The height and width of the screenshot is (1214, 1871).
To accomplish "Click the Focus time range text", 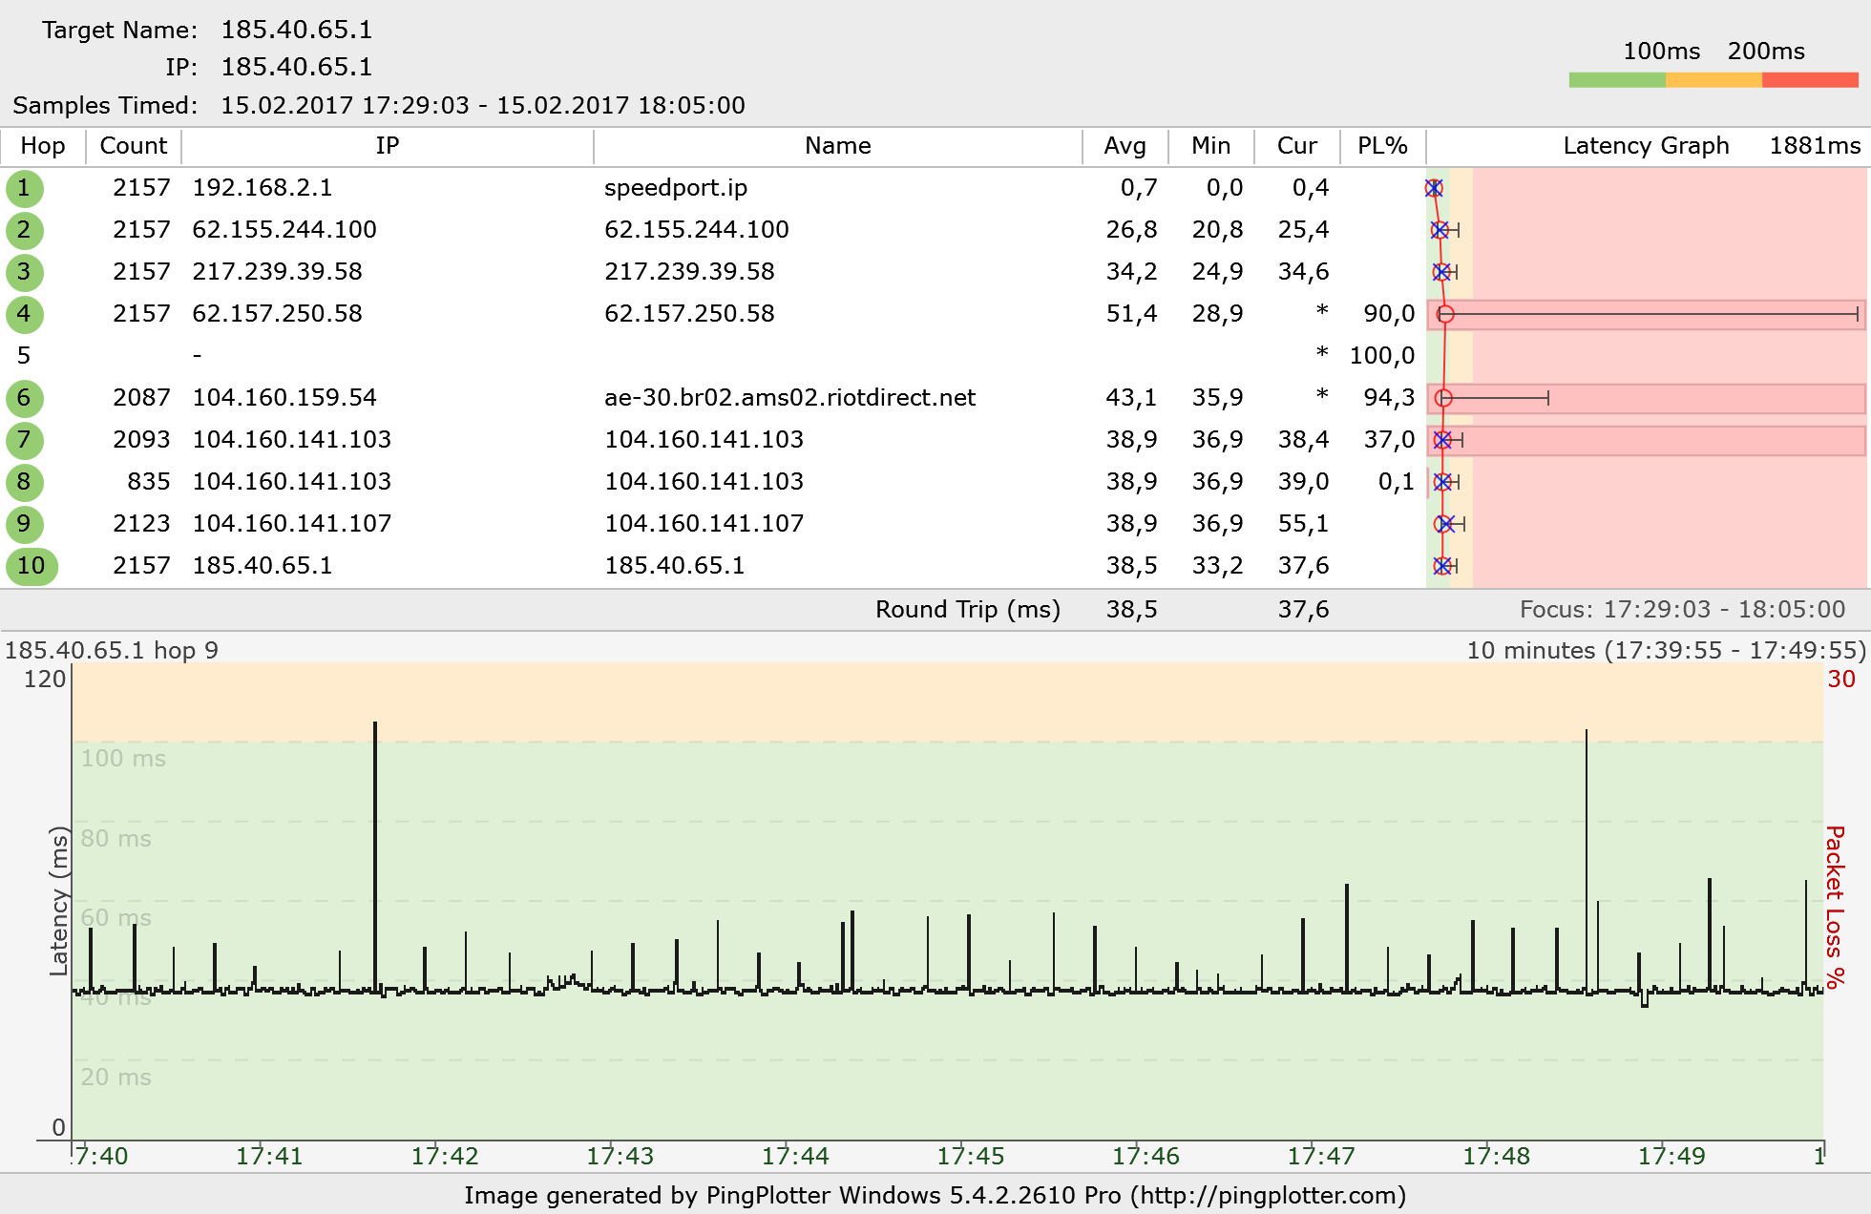I will (x=1682, y=610).
